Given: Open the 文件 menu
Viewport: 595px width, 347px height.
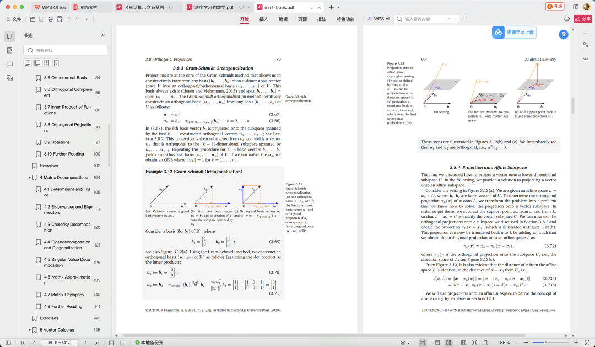Looking at the screenshot, I should (14, 19).
